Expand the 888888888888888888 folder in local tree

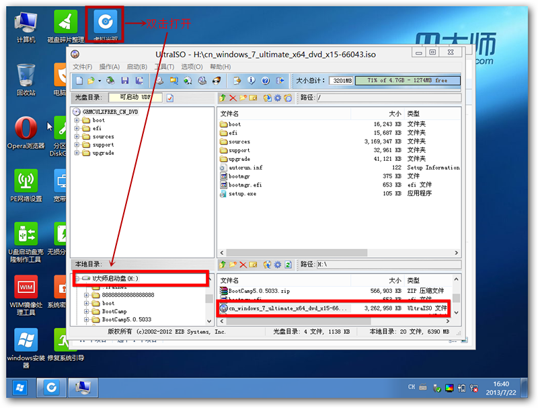(87, 295)
